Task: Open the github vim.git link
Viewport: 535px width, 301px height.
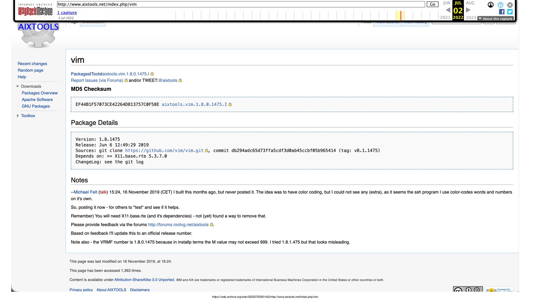Action: point(164,151)
